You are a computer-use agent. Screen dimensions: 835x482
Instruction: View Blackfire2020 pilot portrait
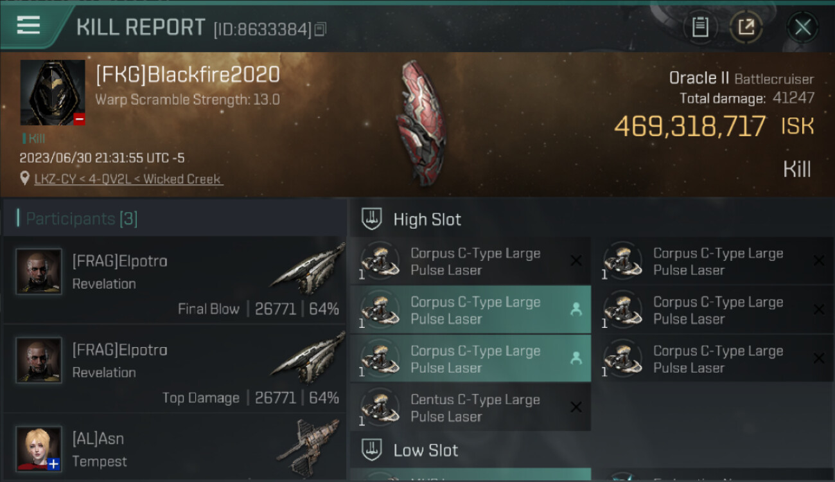53,93
